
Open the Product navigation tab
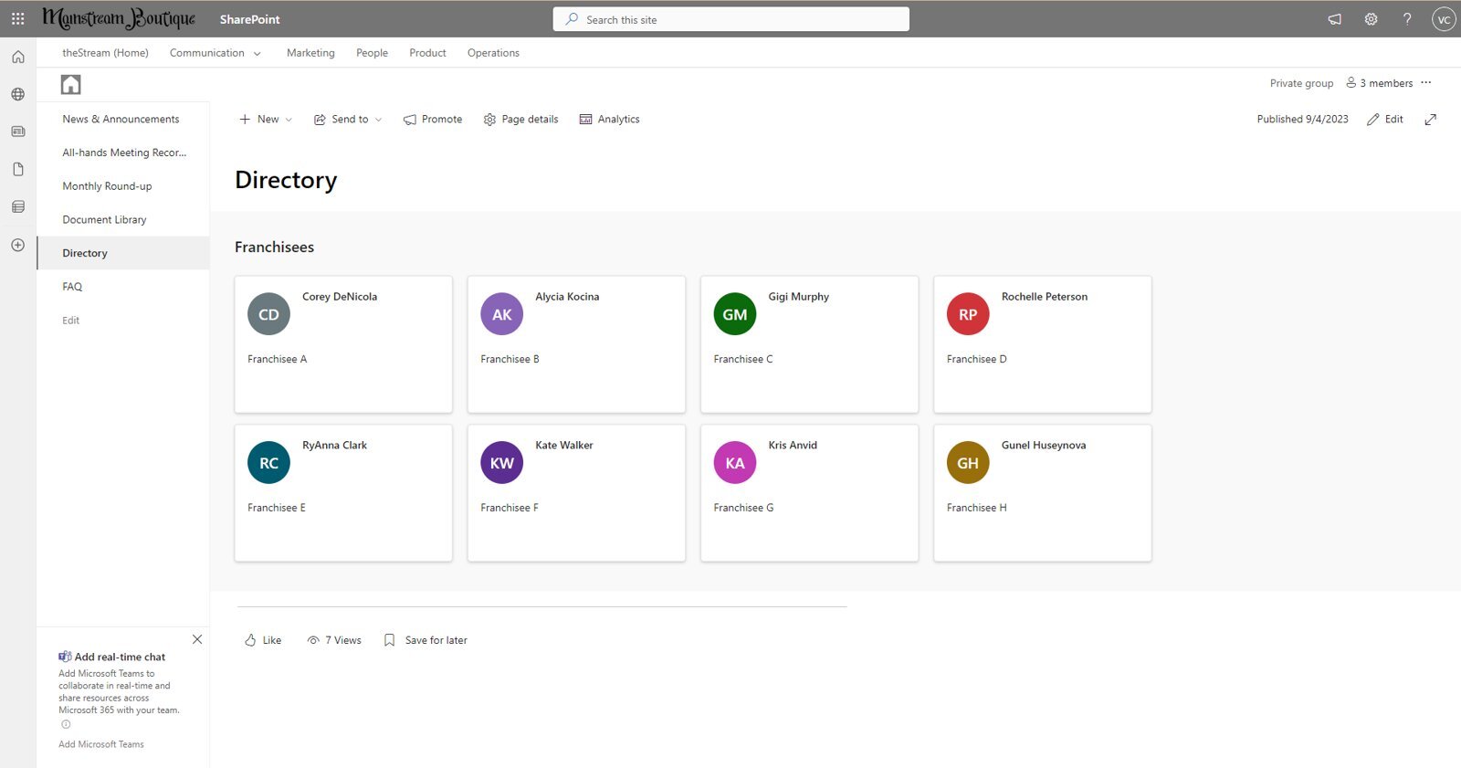[x=427, y=53]
